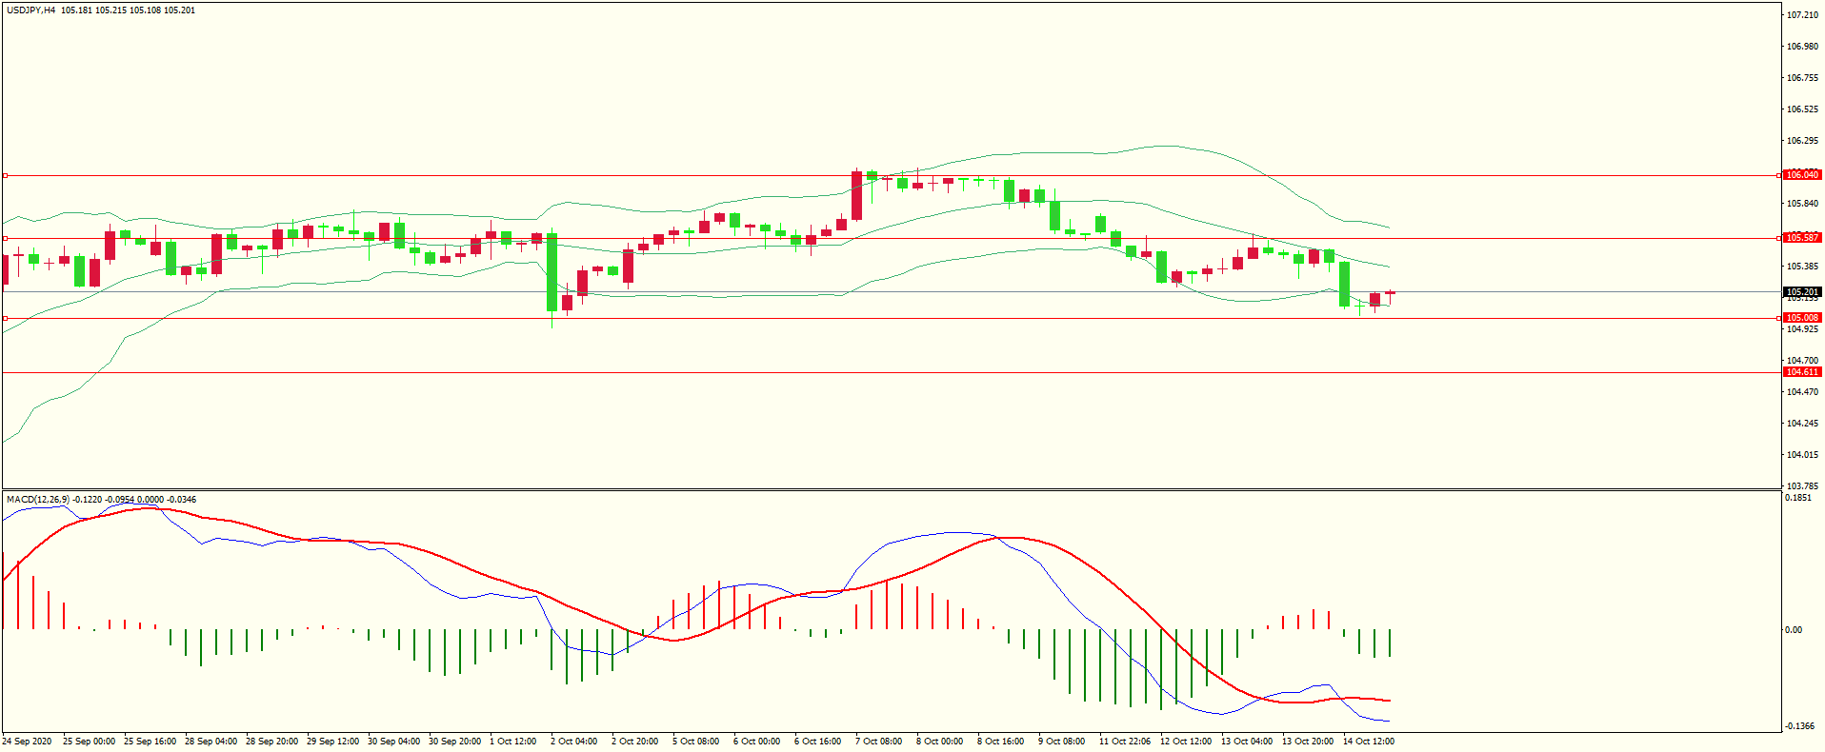Click the 7 Oct 08:00 time label

[878, 741]
